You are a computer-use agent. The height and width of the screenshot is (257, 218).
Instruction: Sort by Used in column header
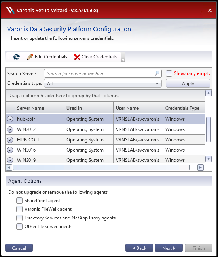(89, 108)
